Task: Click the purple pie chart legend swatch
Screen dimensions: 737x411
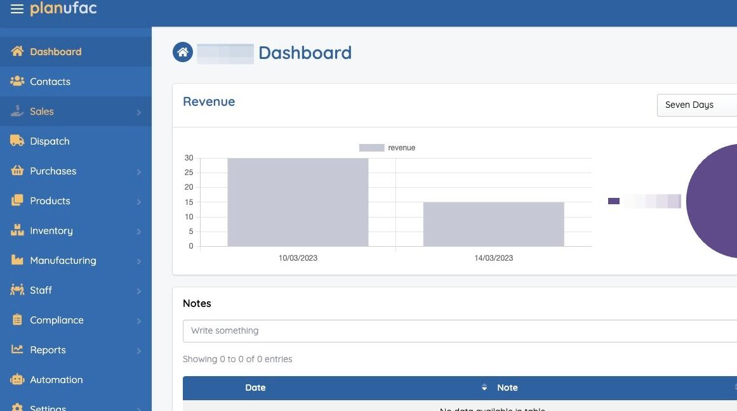Action: click(613, 201)
